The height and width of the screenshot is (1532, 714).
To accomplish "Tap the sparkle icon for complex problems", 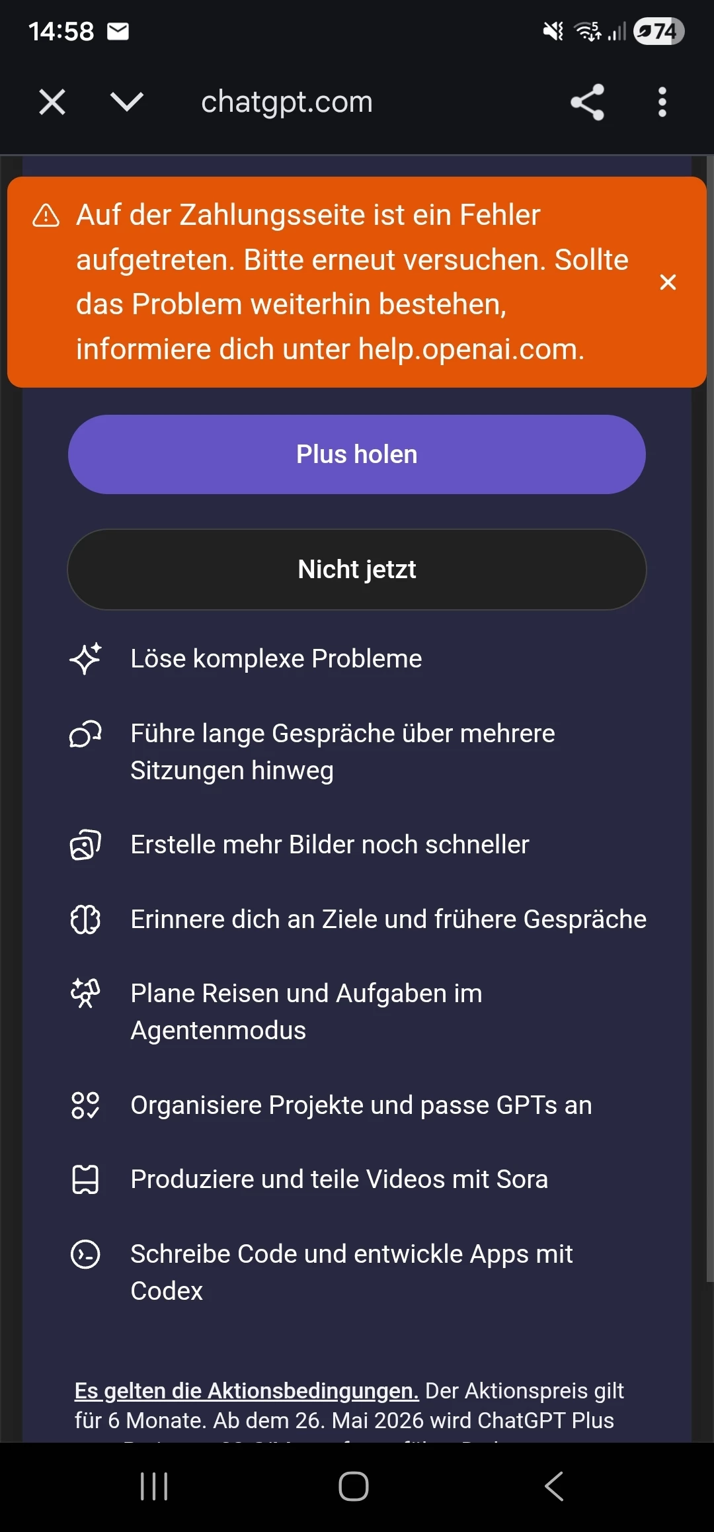I will click(85, 658).
